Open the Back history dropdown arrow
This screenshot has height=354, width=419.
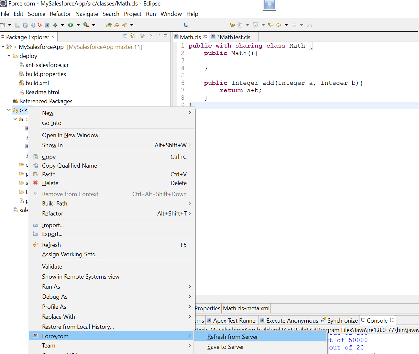[286, 25]
